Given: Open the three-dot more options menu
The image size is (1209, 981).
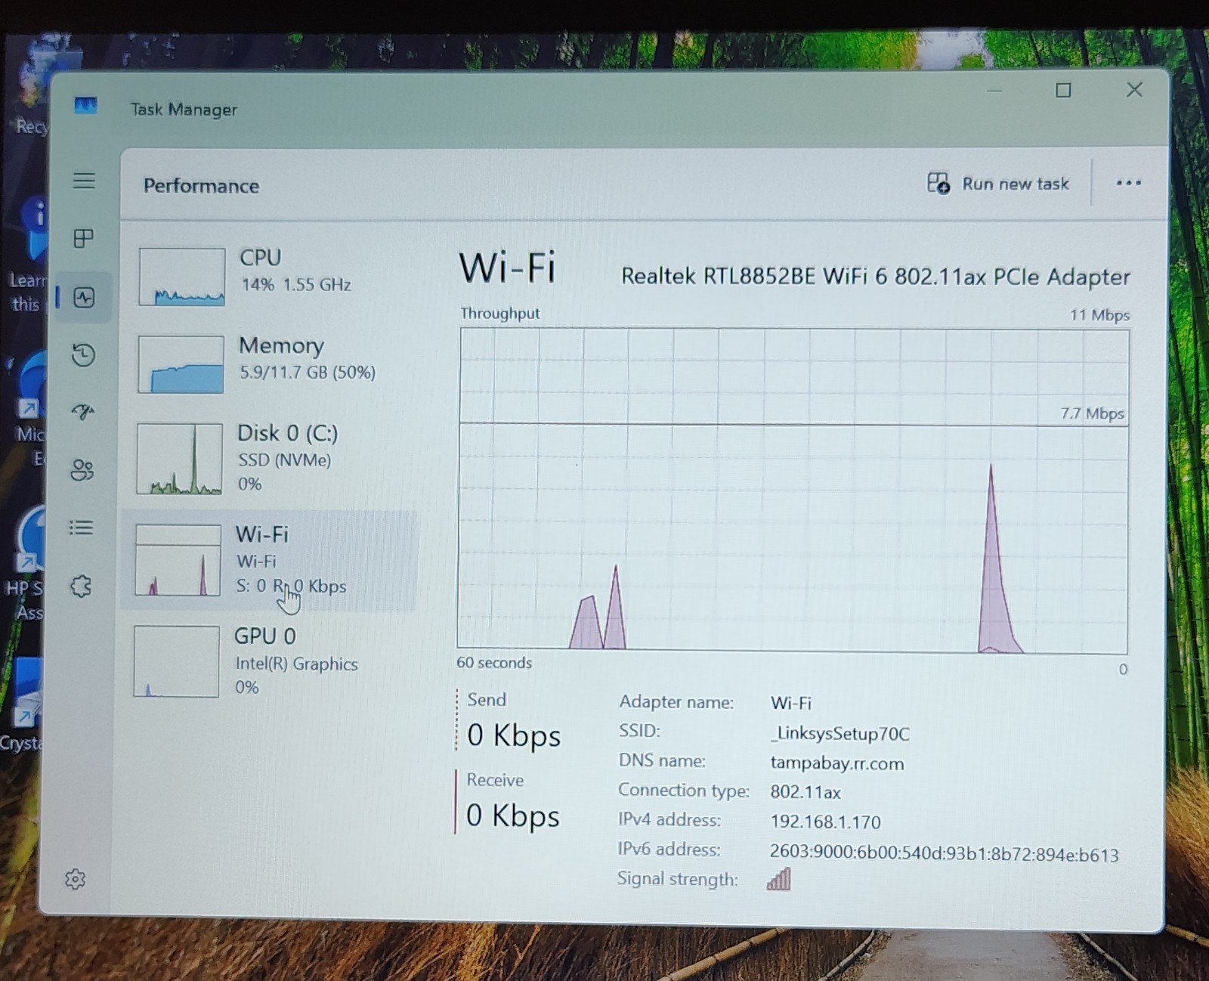Looking at the screenshot, I should click(1128, 183).
